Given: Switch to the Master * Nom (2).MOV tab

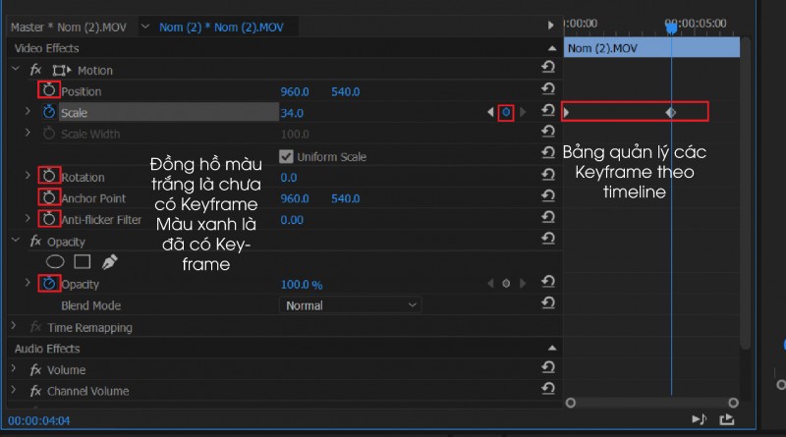Looking at the screenshot, I should (69, 27).
